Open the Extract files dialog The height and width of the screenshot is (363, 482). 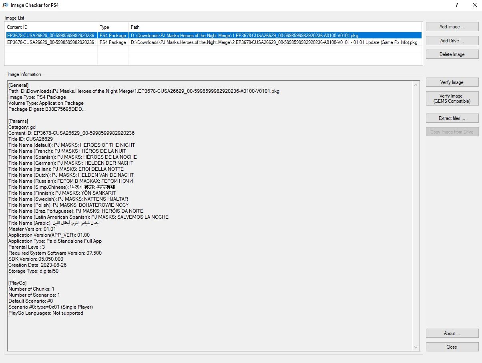click(452, 118)
